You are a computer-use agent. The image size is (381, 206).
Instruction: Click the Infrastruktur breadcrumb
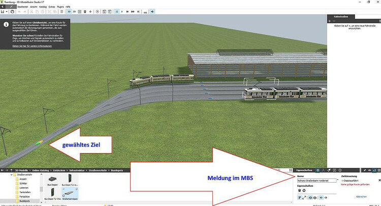click(x=77, y=170)
